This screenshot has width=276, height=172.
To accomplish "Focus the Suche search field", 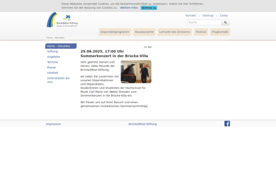I will tap(204, 22).
